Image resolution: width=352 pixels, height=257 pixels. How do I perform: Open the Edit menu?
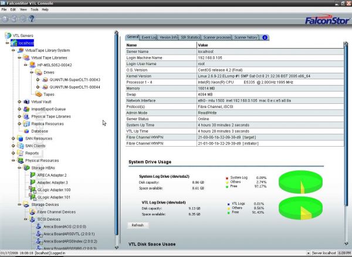pos(13,9)
